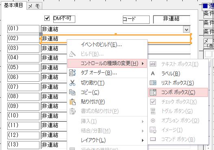Click the Build magic wand icon
Image resolution: width=214 pixels, height=150 pixels.
tap(72, 54)
